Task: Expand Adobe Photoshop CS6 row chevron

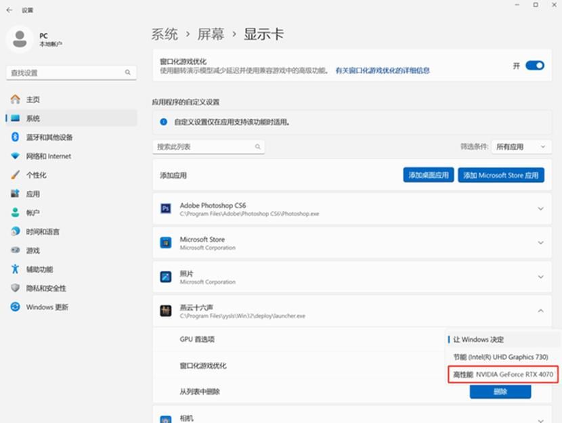Action: (x=540, y=208)
